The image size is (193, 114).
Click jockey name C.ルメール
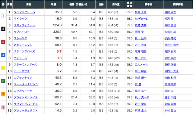pyautogui.click(x=141, y=65)
